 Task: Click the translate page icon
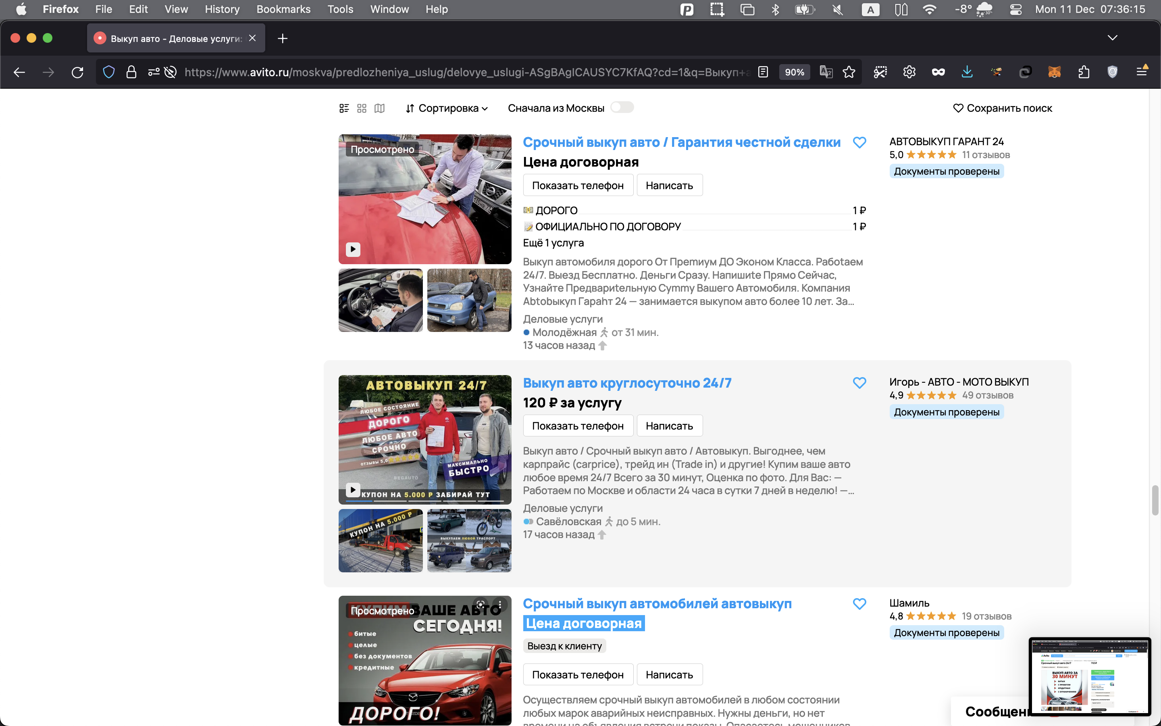coord(826,72)
